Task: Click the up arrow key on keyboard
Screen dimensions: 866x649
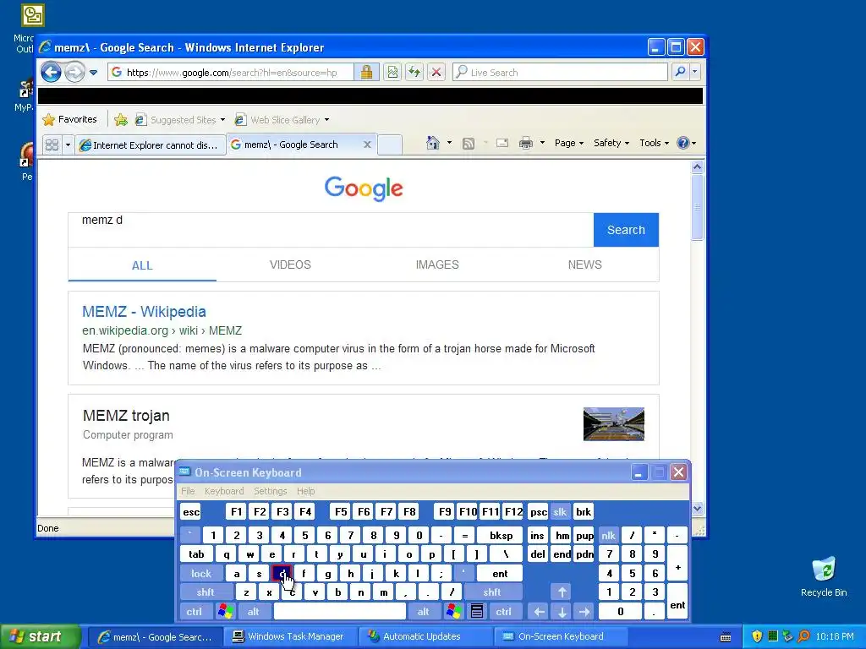Action: pos(562,592)
